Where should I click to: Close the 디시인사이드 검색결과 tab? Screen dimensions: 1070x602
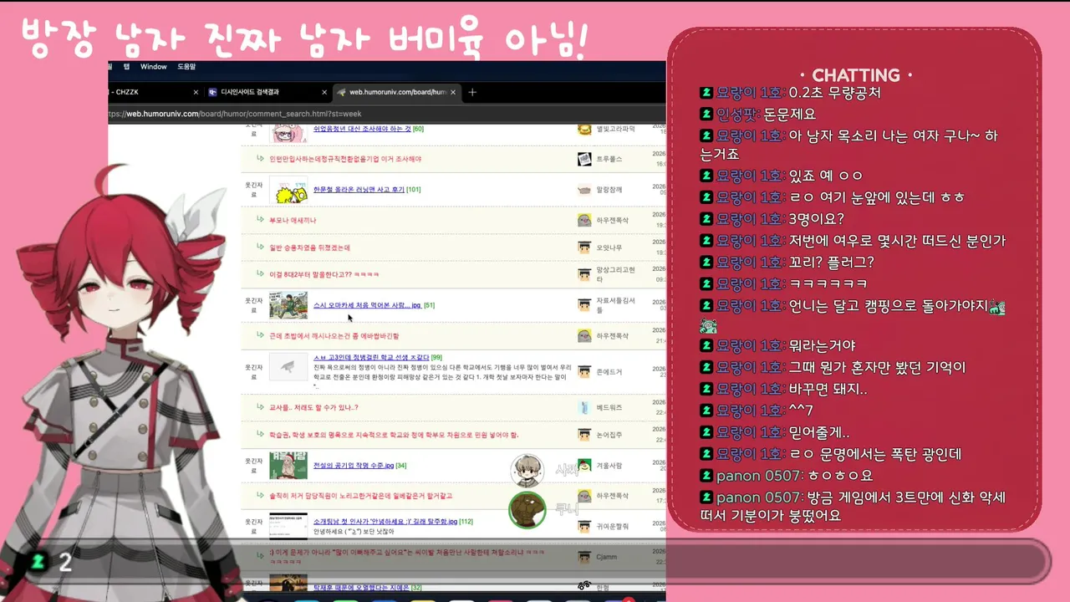tap(324, 92)
